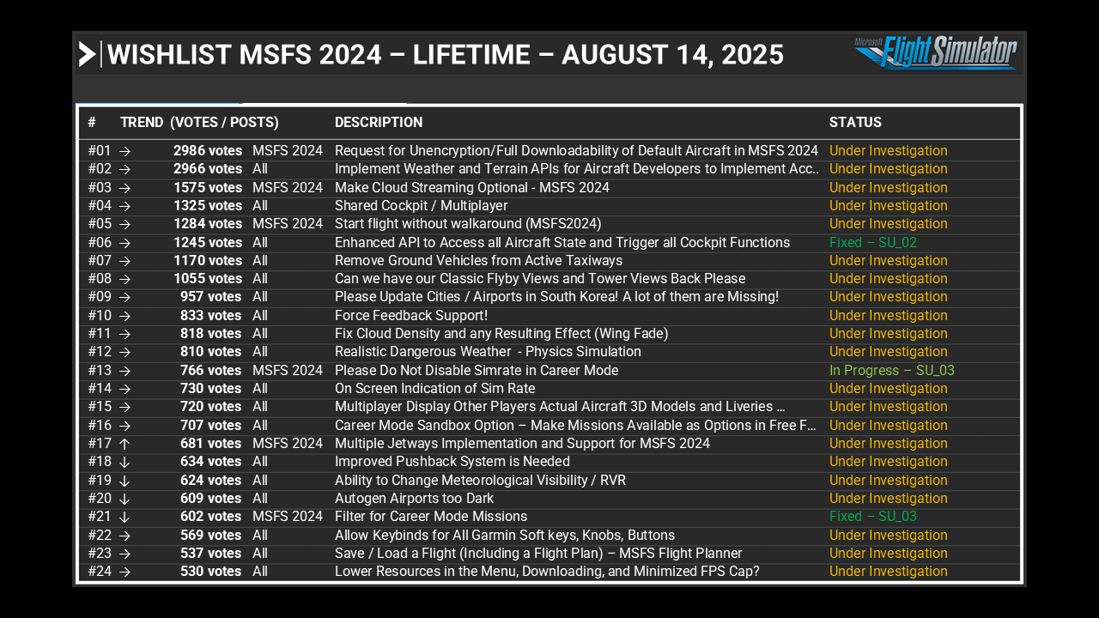Click the '957 votes' cell
1099x618 pixels.
point(211,297)
